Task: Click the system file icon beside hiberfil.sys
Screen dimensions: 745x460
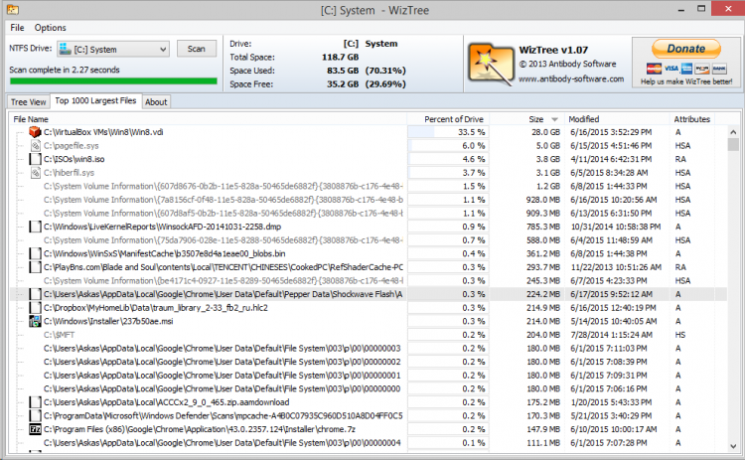Action: [x=35, y=173]
